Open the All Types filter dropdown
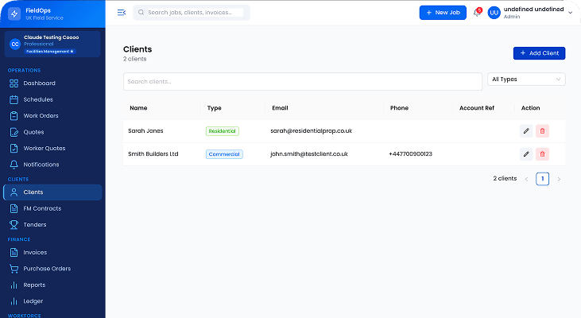 pyautogui.click(x=526, y=79)
